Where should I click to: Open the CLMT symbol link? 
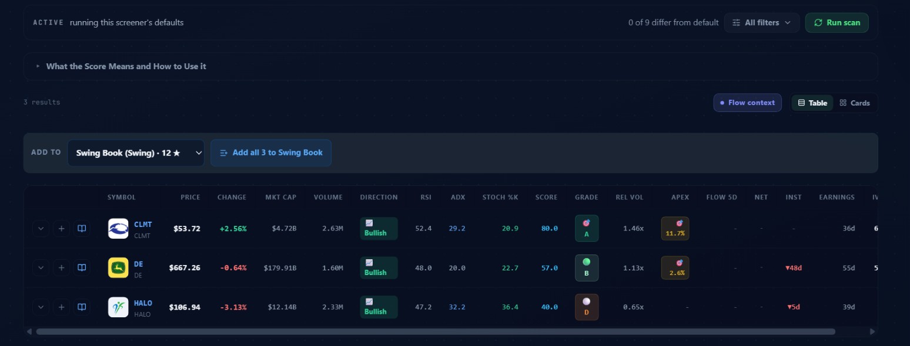[143, 225]
